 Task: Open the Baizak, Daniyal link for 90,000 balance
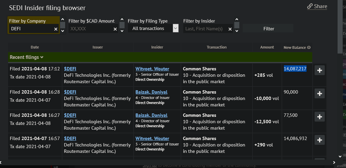(151, 92)
